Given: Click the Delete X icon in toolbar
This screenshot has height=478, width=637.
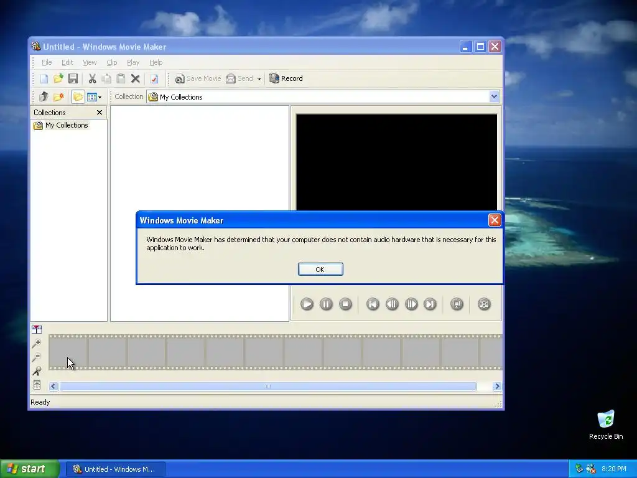Looking at the screenshot, I should [x=135, y=78].
